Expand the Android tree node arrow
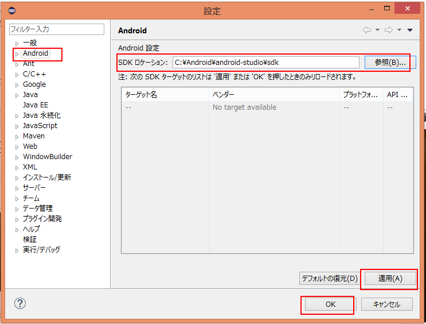Image resolution: width=426 pixels, height=324 pixels. pyautogui.click(x=17, y=54)
